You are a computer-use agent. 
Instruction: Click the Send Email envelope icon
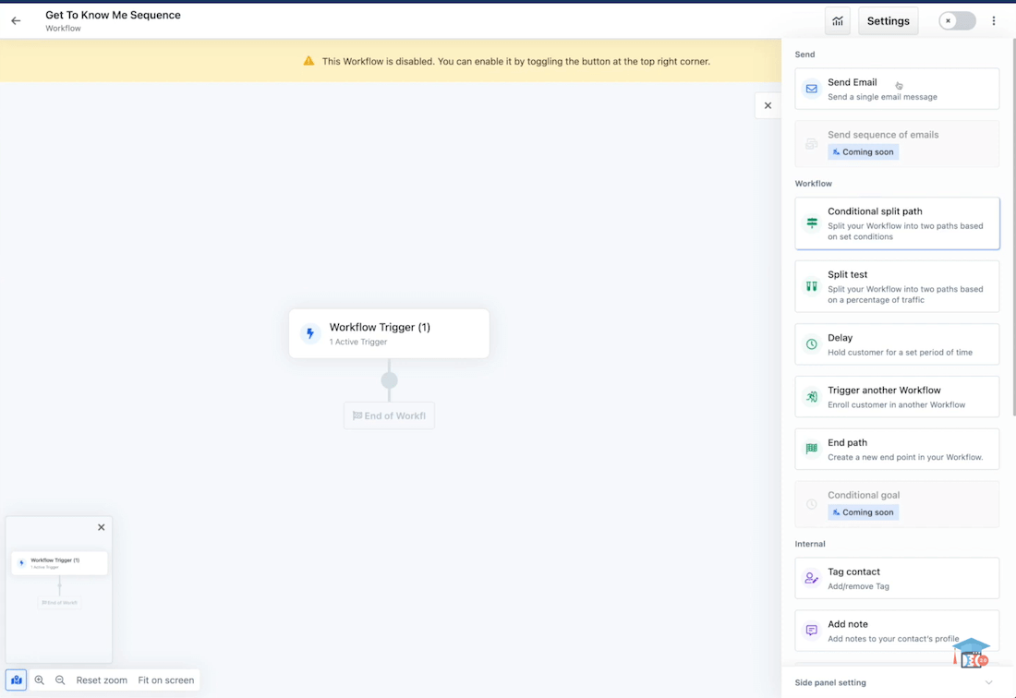[x=811, y=89]
